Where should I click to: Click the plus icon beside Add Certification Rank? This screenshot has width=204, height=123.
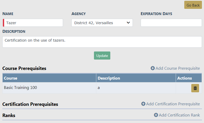(156, 115)
